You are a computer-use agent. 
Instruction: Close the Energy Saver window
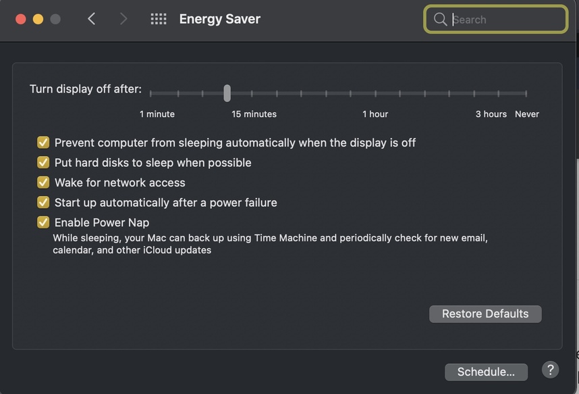coord(20,19)
